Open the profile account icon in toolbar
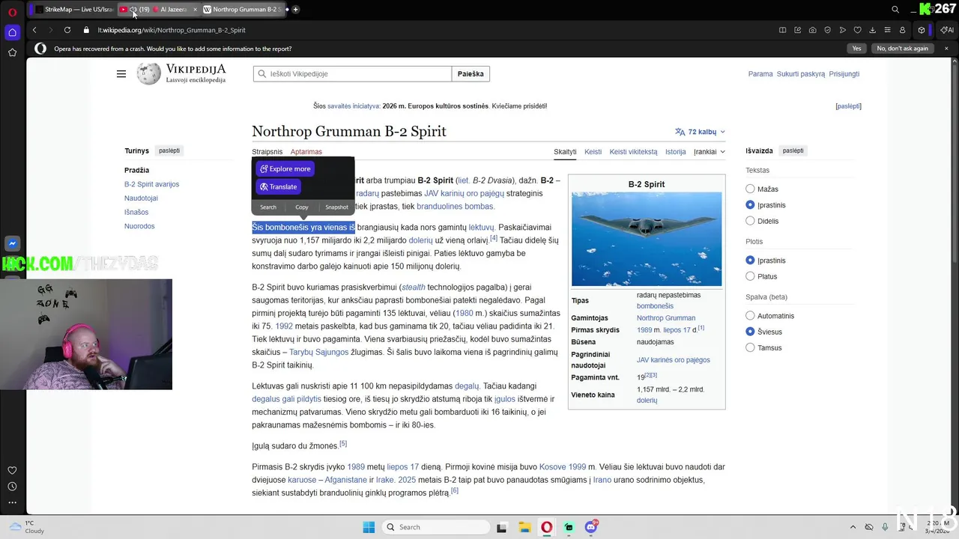 (x=902, y=30)
